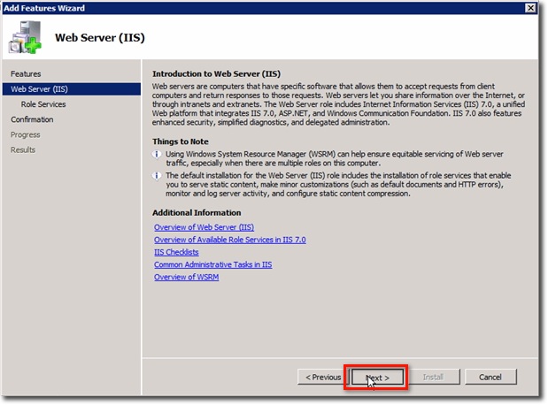548x405 pixels.
Task: Select the Web Server (IIS) step
Action: 72,89
